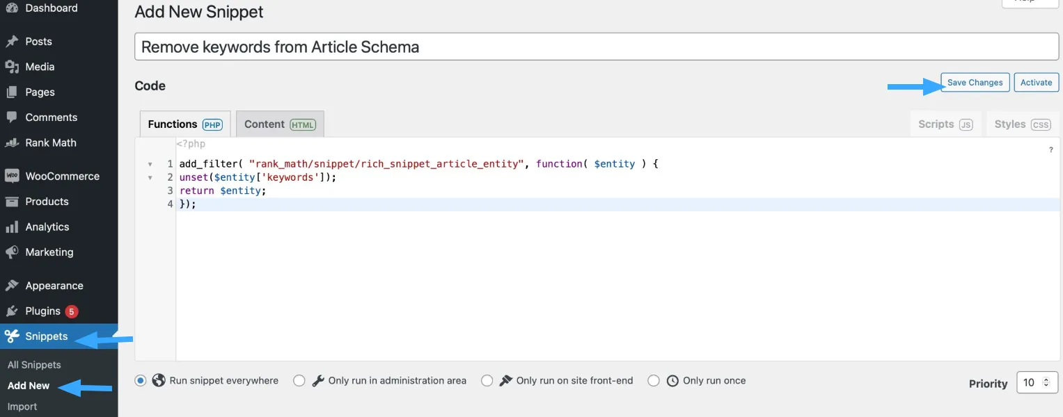Click the Save Changes button
Image resolution: width=1063 pixels, height=417 pixels.
click(x=975, y=82)
